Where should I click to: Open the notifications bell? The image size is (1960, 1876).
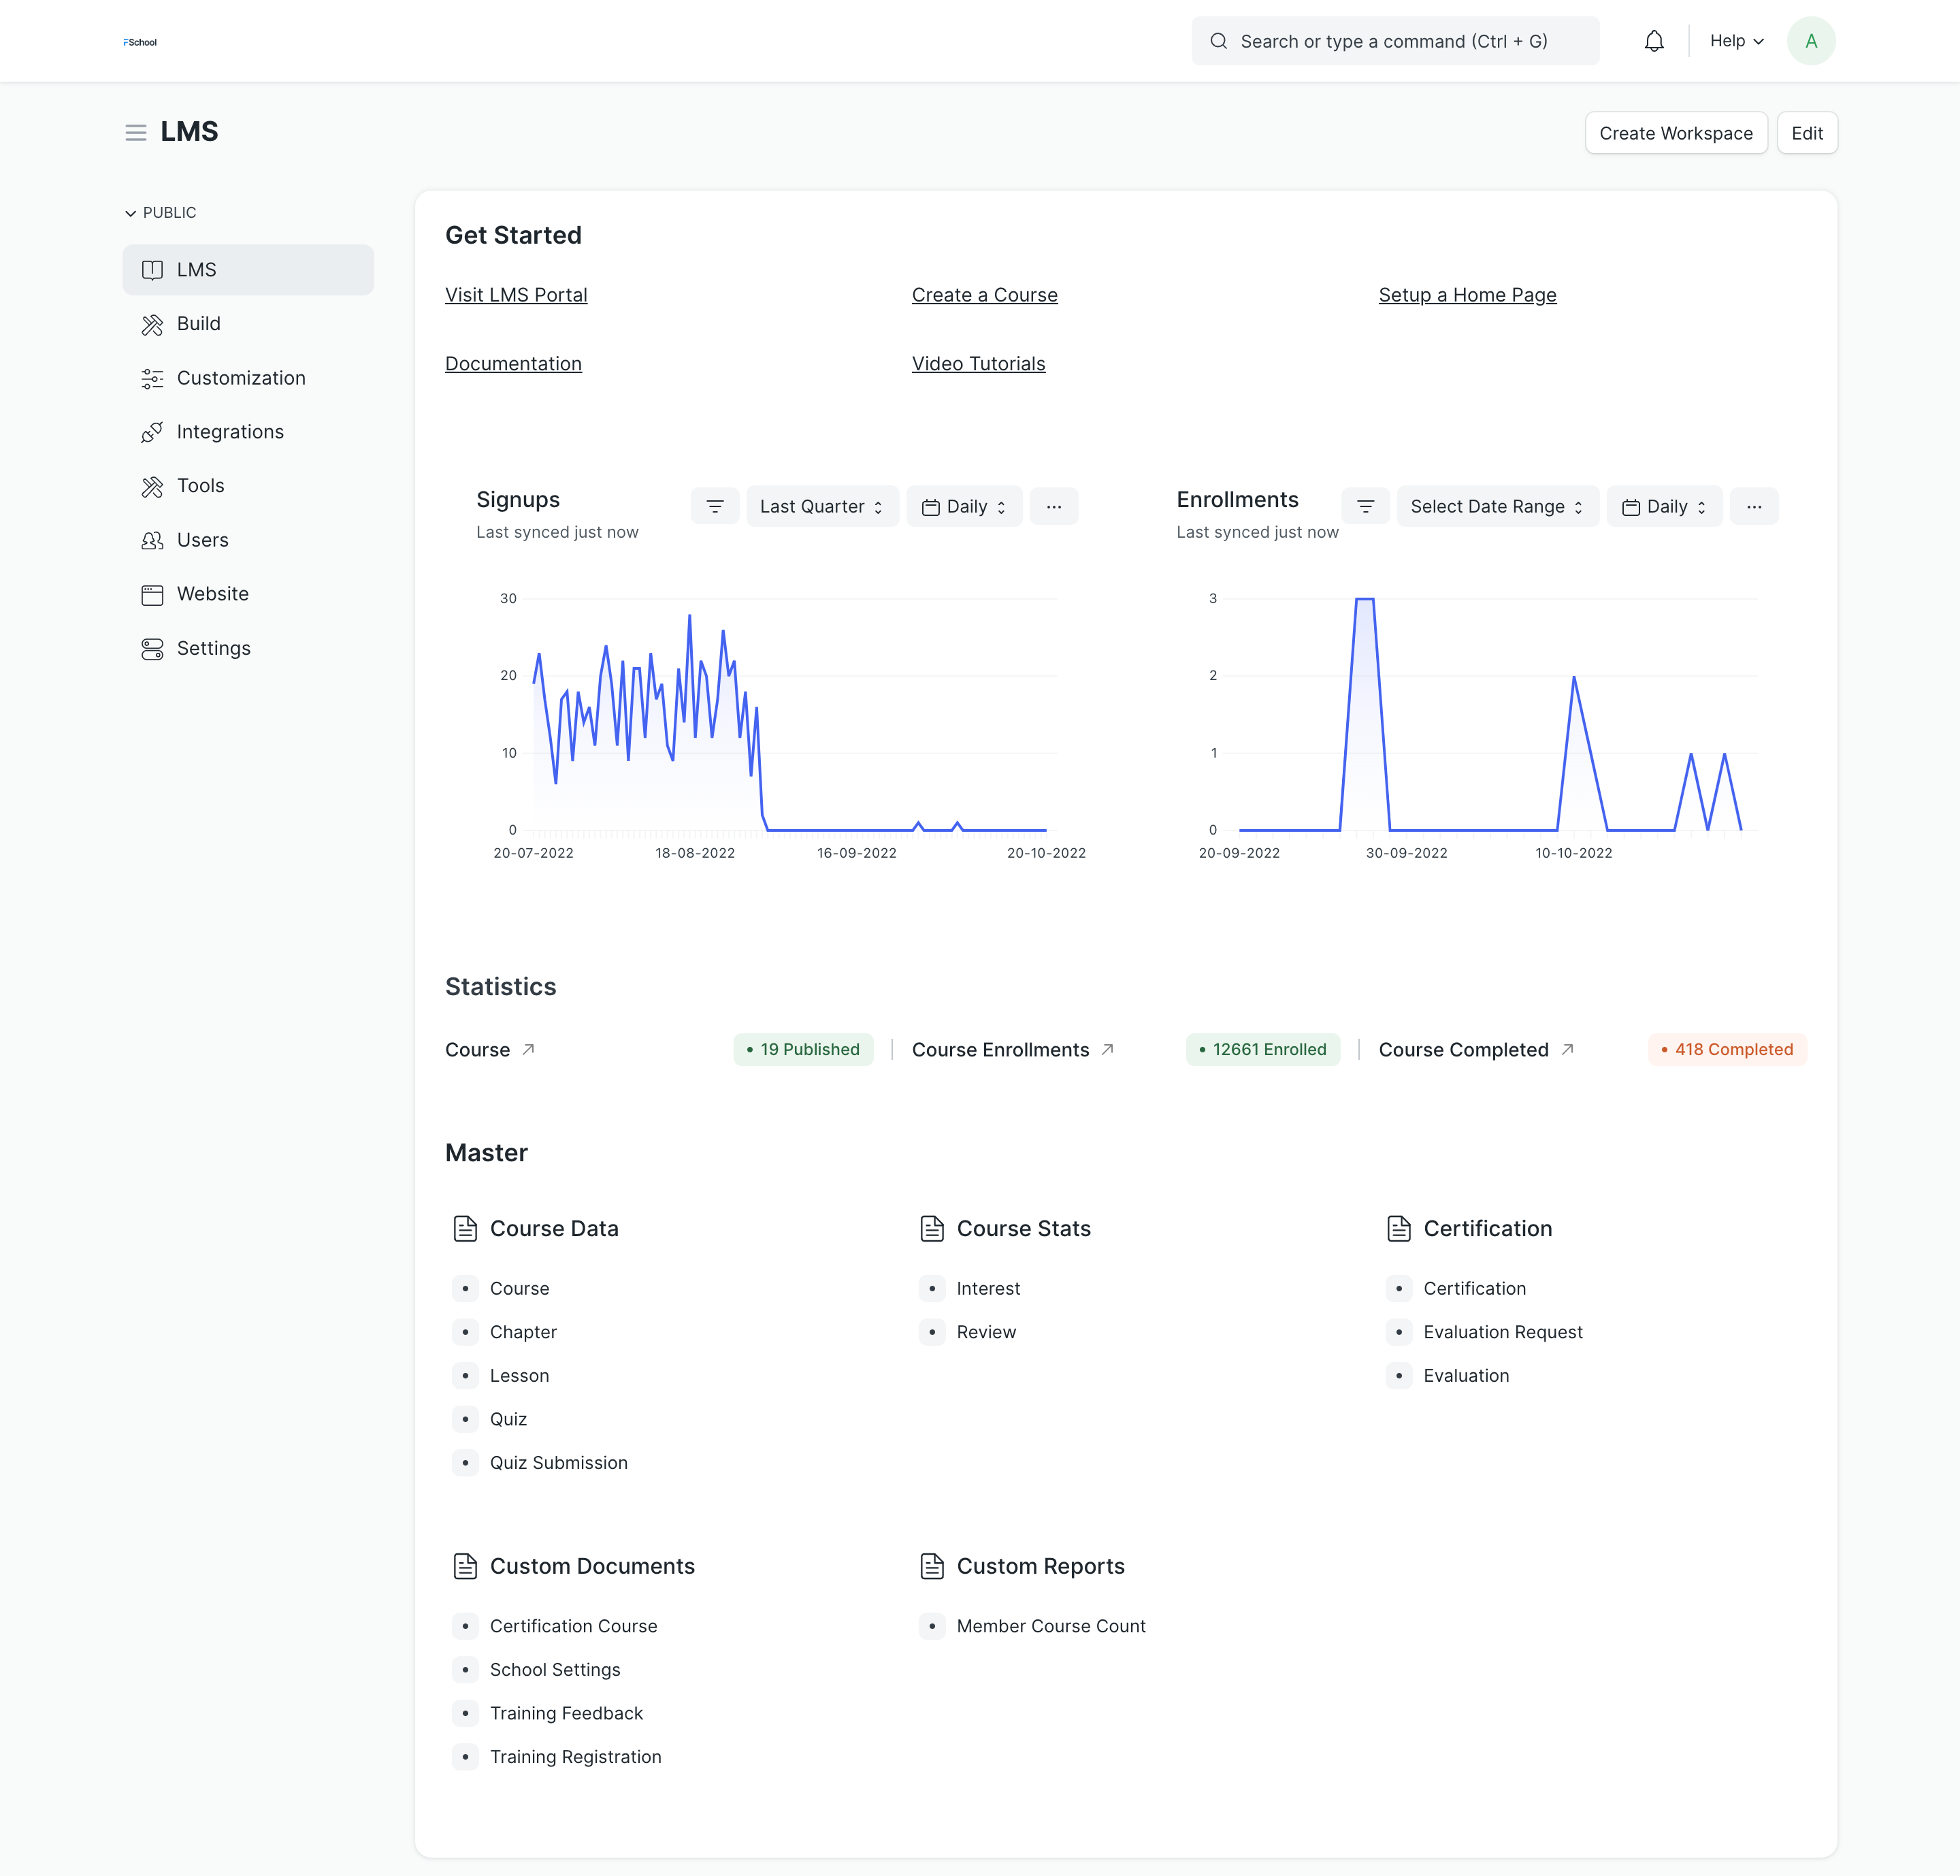point(1654,40)
